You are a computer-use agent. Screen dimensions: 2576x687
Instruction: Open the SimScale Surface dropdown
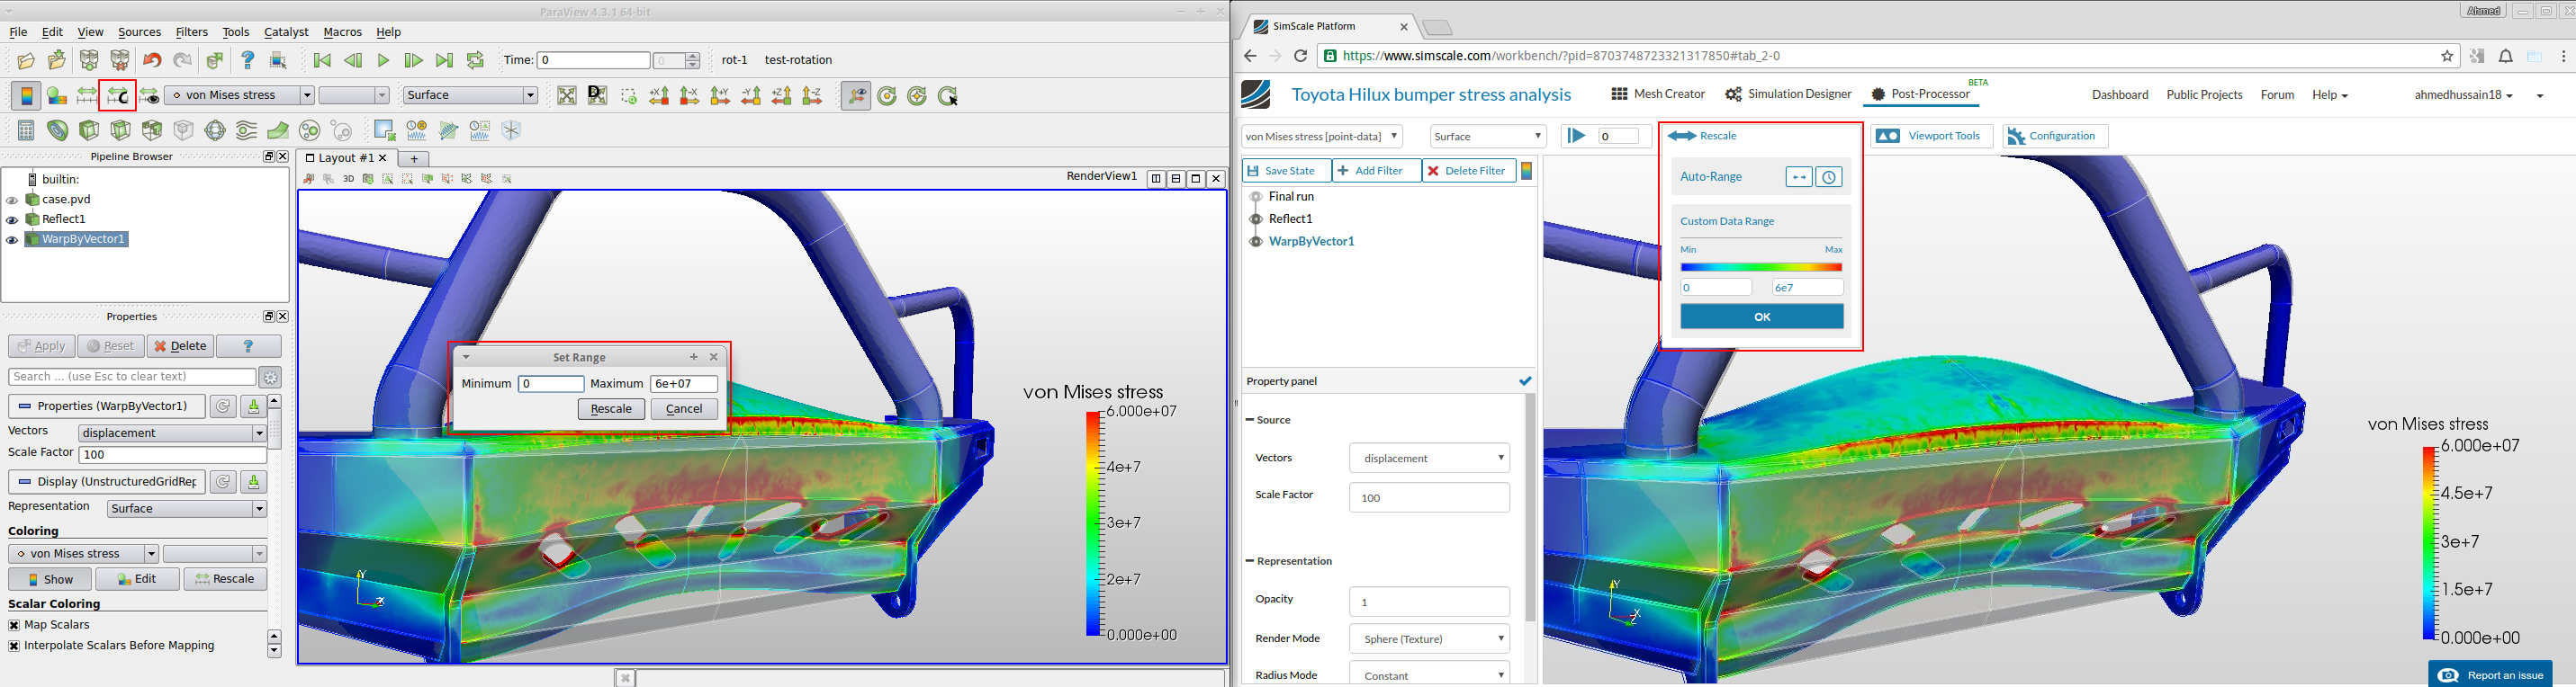point(1488,137)
